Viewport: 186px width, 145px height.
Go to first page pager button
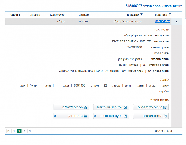tap(9, 131)
